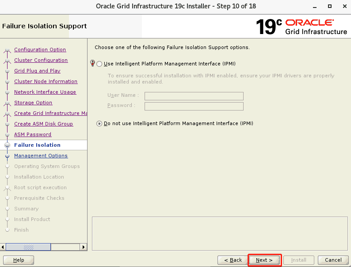Click the Oracle 19c Grid Infrastructure logo

301,27
